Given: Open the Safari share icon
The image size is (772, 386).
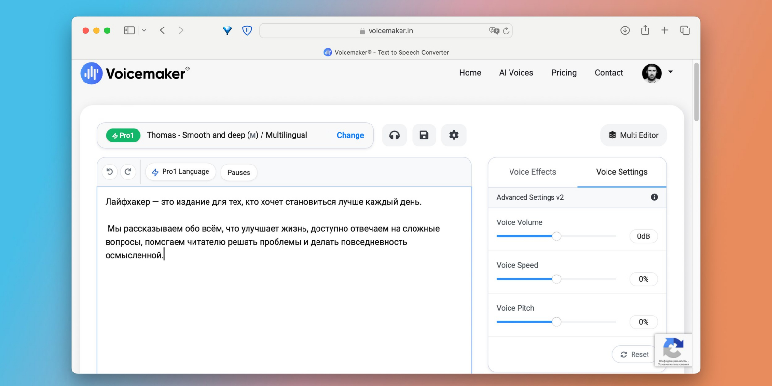Looking at the screenshot, I should click(645, 30).
